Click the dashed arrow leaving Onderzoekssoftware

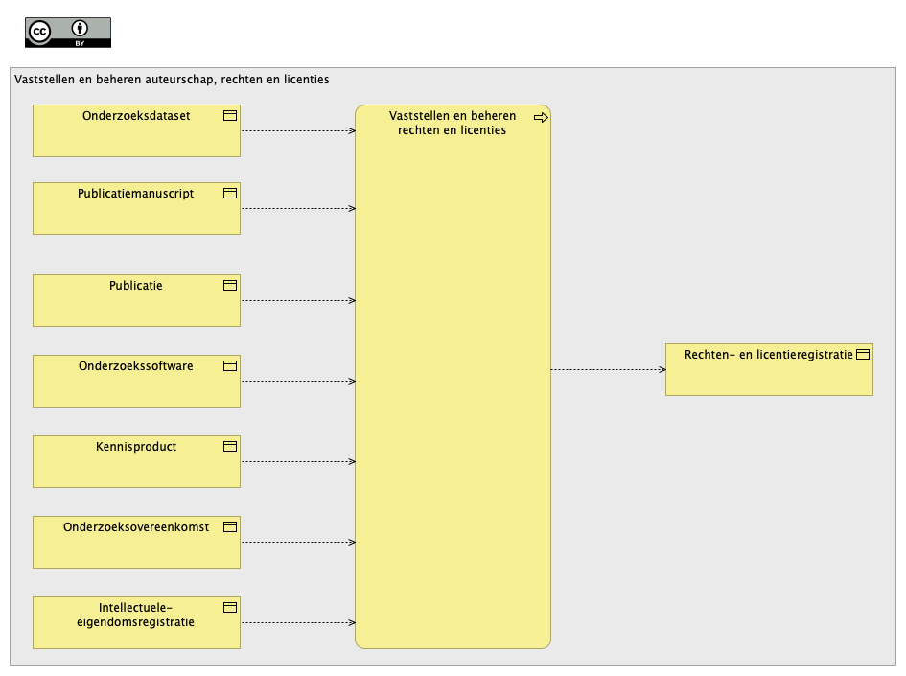(298, 381)
